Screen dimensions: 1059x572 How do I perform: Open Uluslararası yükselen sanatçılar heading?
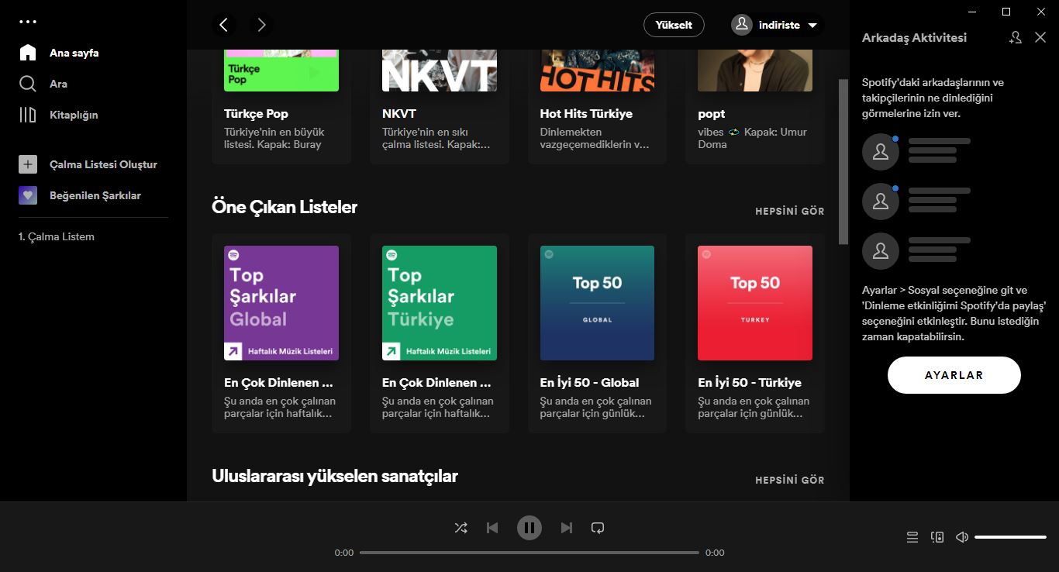(x=335, y=476)
